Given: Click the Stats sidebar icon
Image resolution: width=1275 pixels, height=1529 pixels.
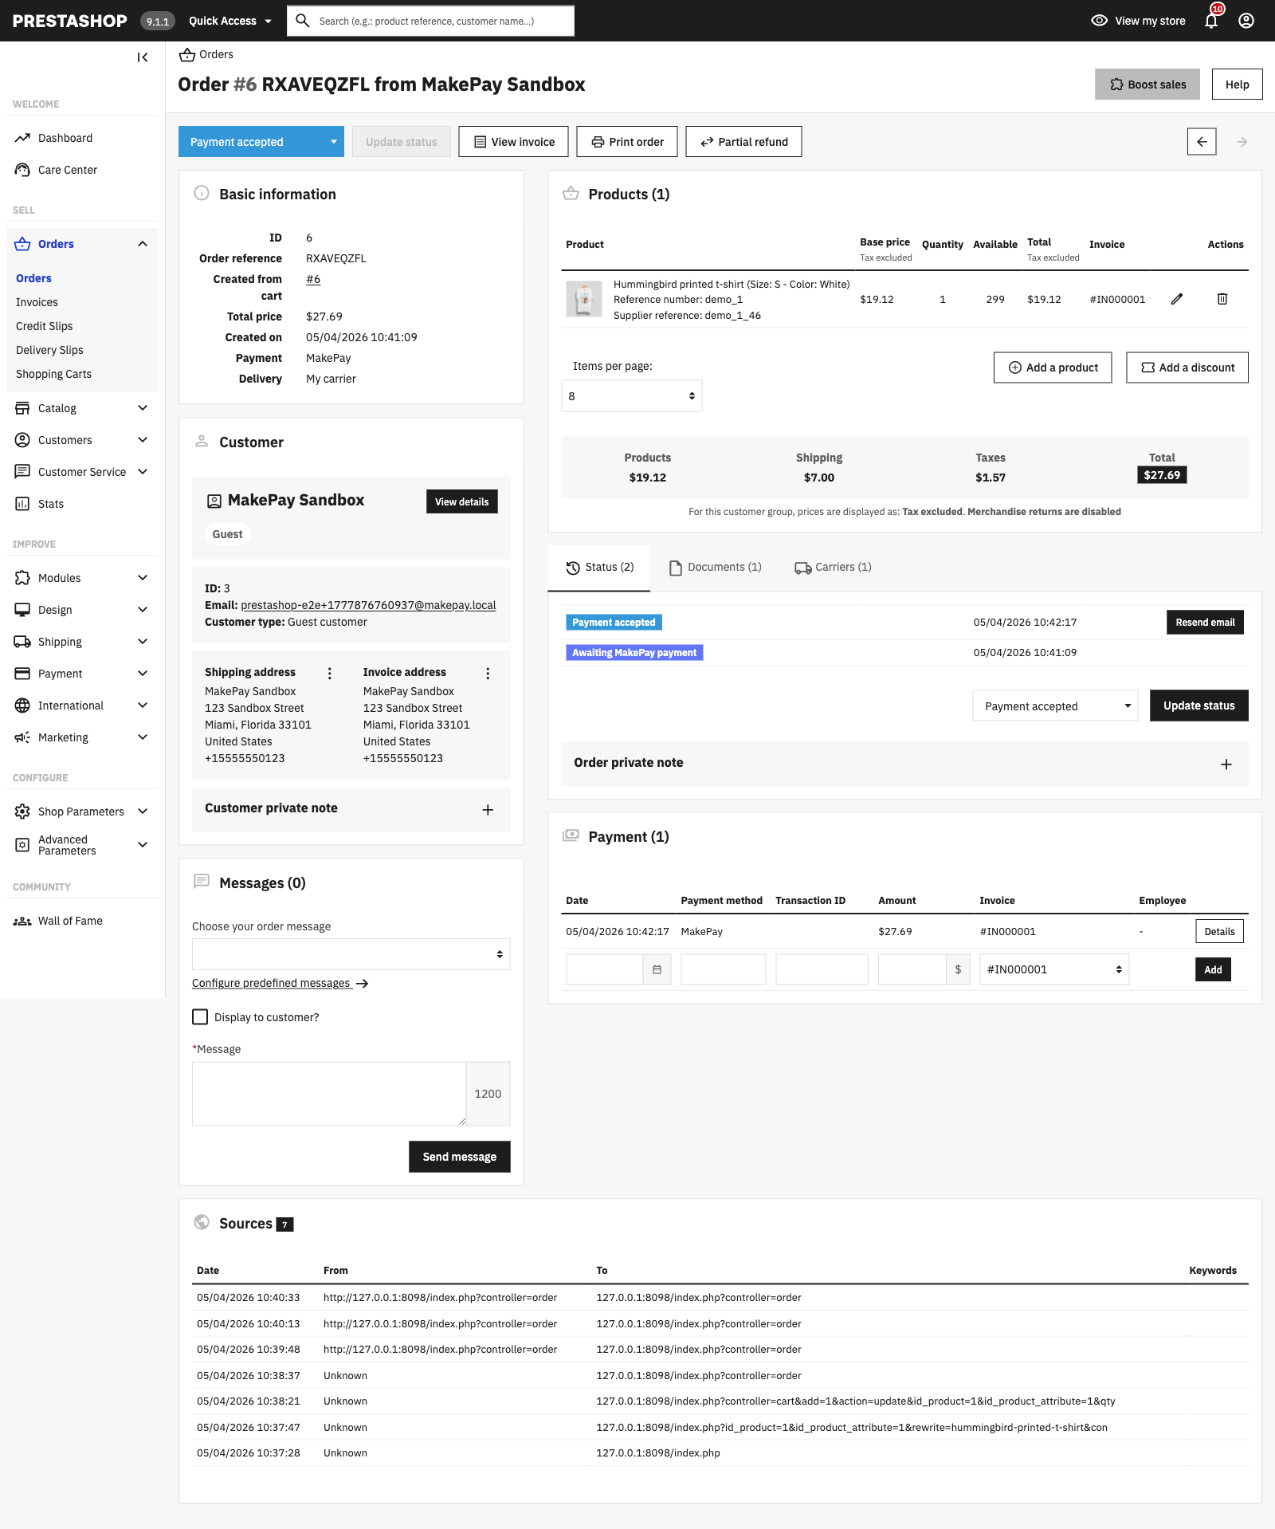Looking at the screenshot, I should (x=22, y=504).
